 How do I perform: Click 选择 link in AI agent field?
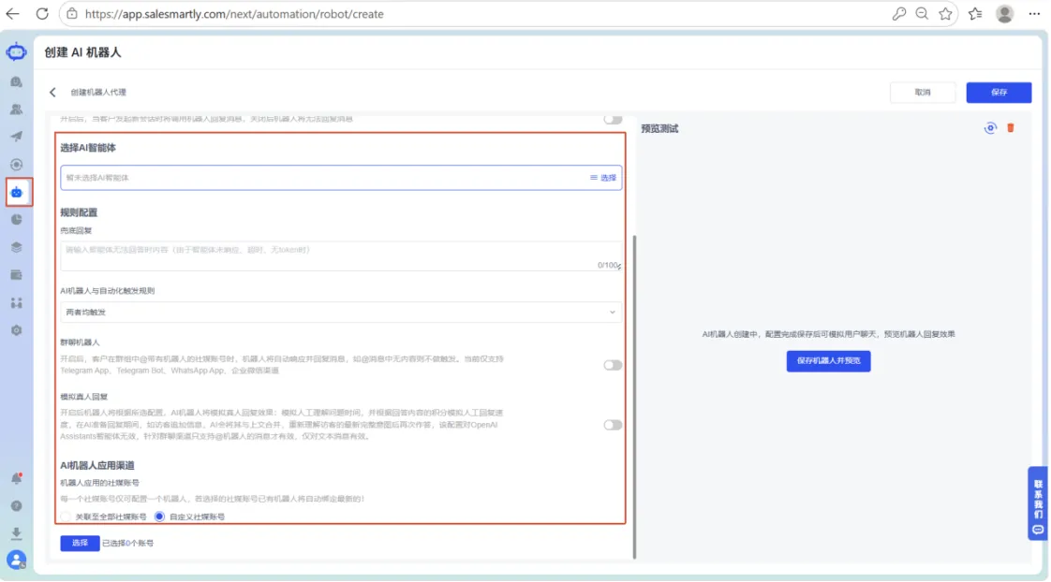[602, 178]
